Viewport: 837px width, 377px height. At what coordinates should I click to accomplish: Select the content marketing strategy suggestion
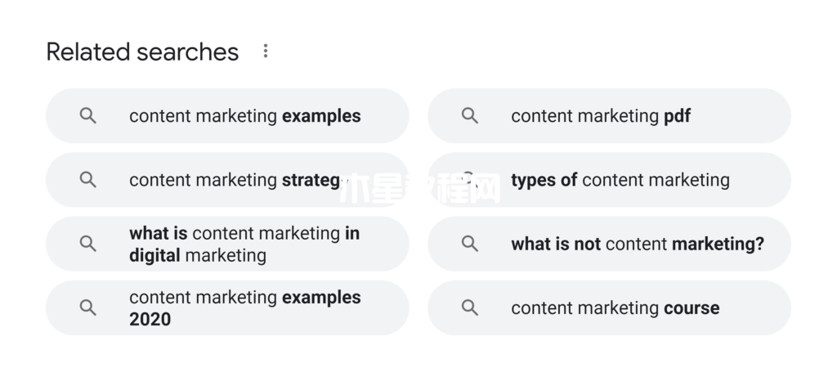(x=227, y=180)
